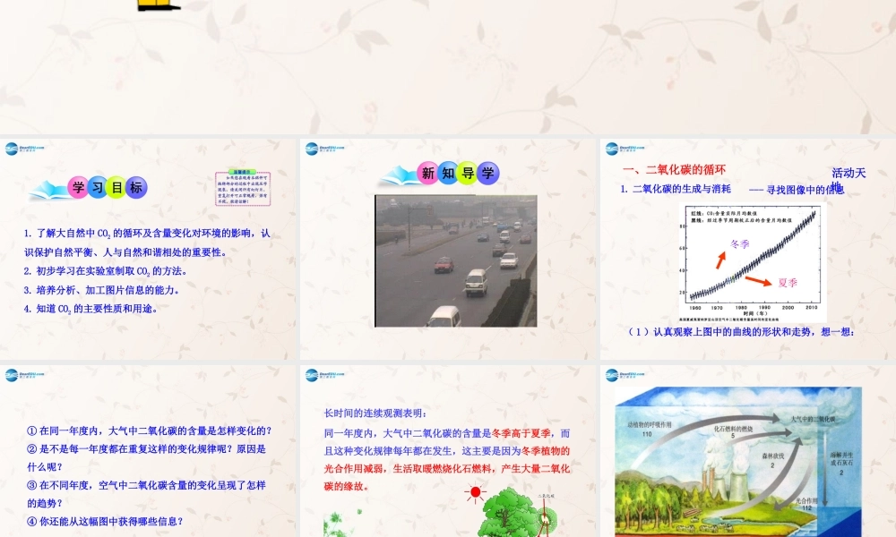Click the pink-bordered 温馨提示 note box
896x537 pixels.
coord(242,186)
